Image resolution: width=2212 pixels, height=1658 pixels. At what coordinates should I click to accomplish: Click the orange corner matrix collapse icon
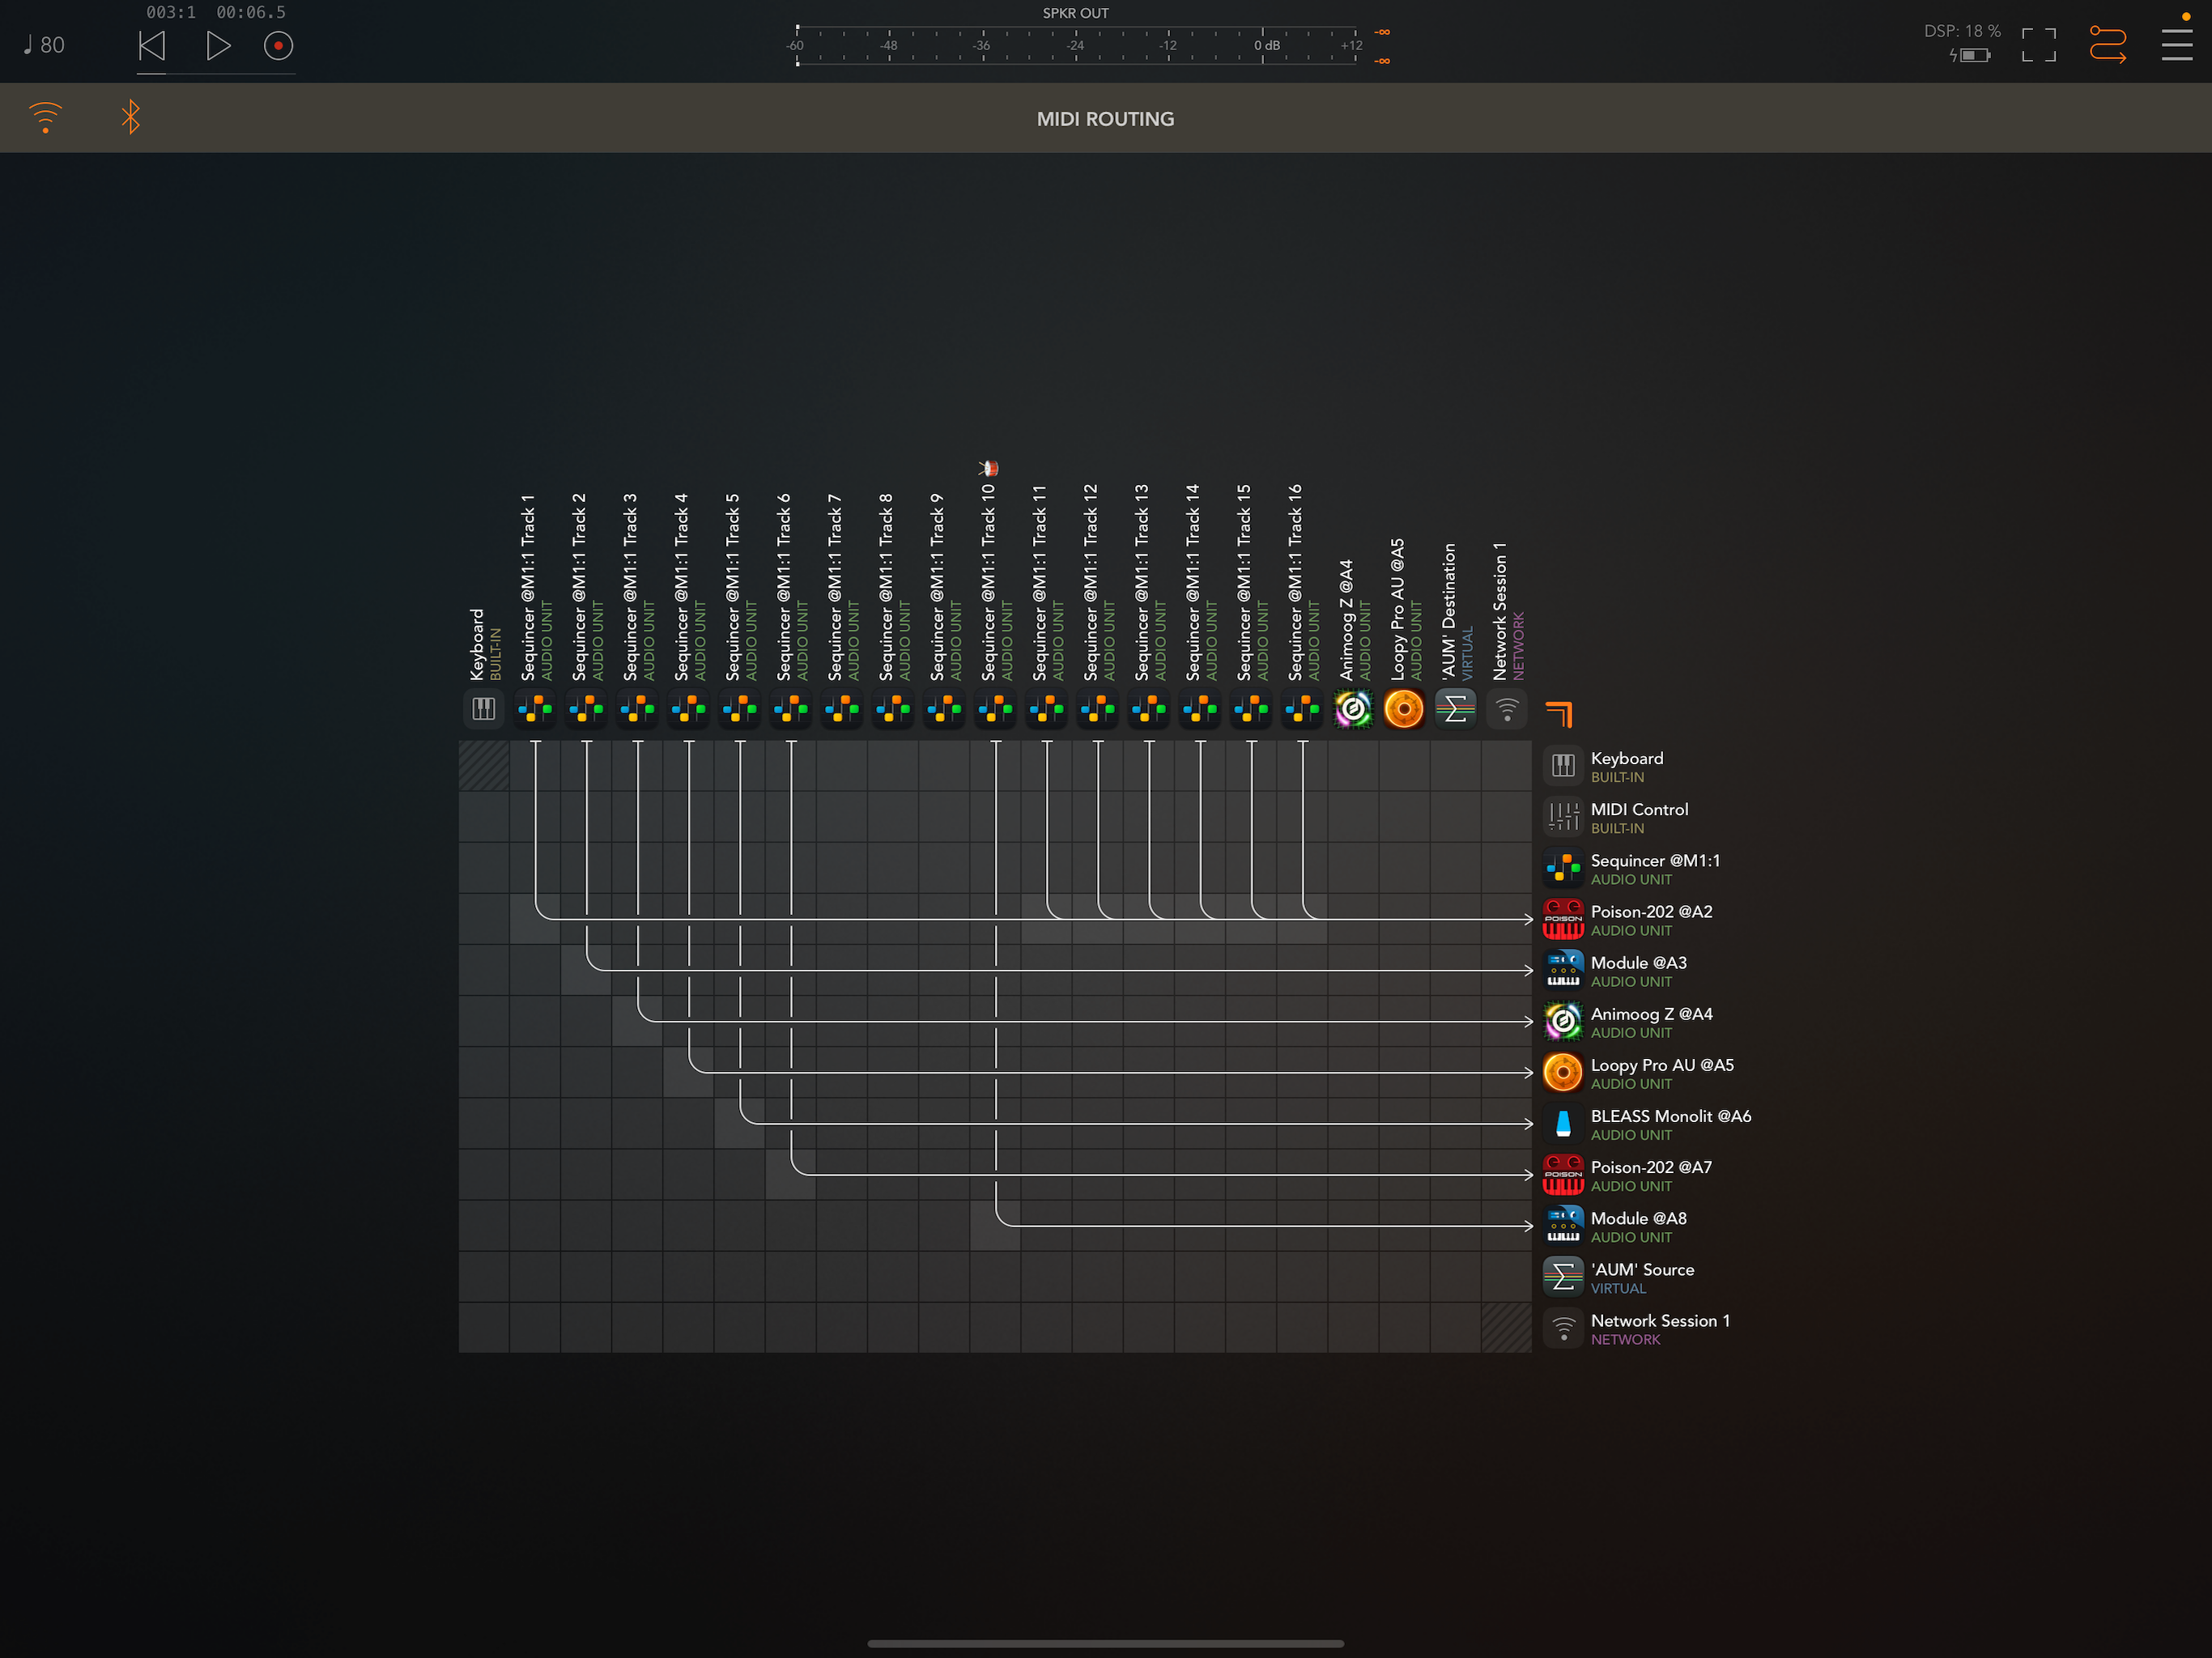(1559, 713)
